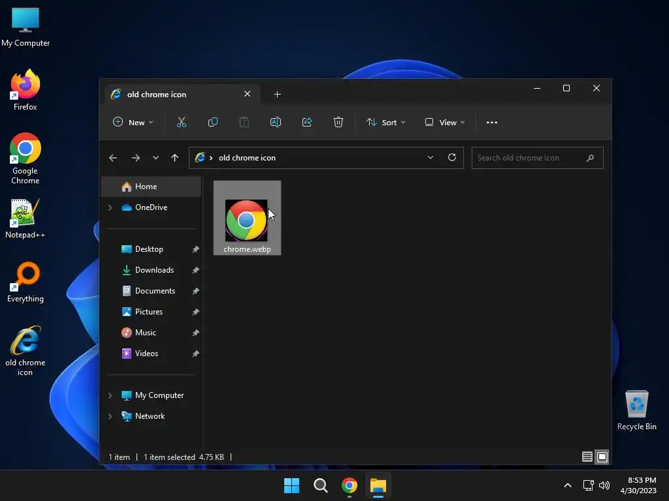This screenshot has width=669, height=501.
Task: Click the Cut scissors icon in toolbar
Action: (182, 122)
